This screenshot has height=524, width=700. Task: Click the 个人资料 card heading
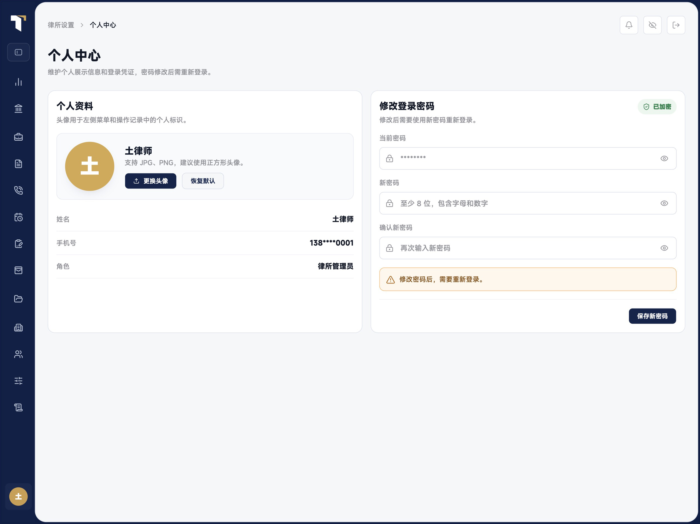click(x=75, y=106)
